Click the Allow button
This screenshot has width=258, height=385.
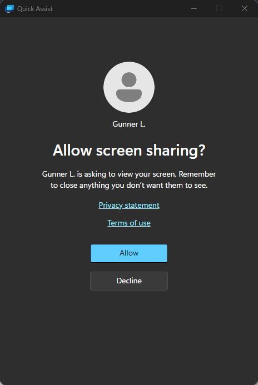click(x=129, y=253)
